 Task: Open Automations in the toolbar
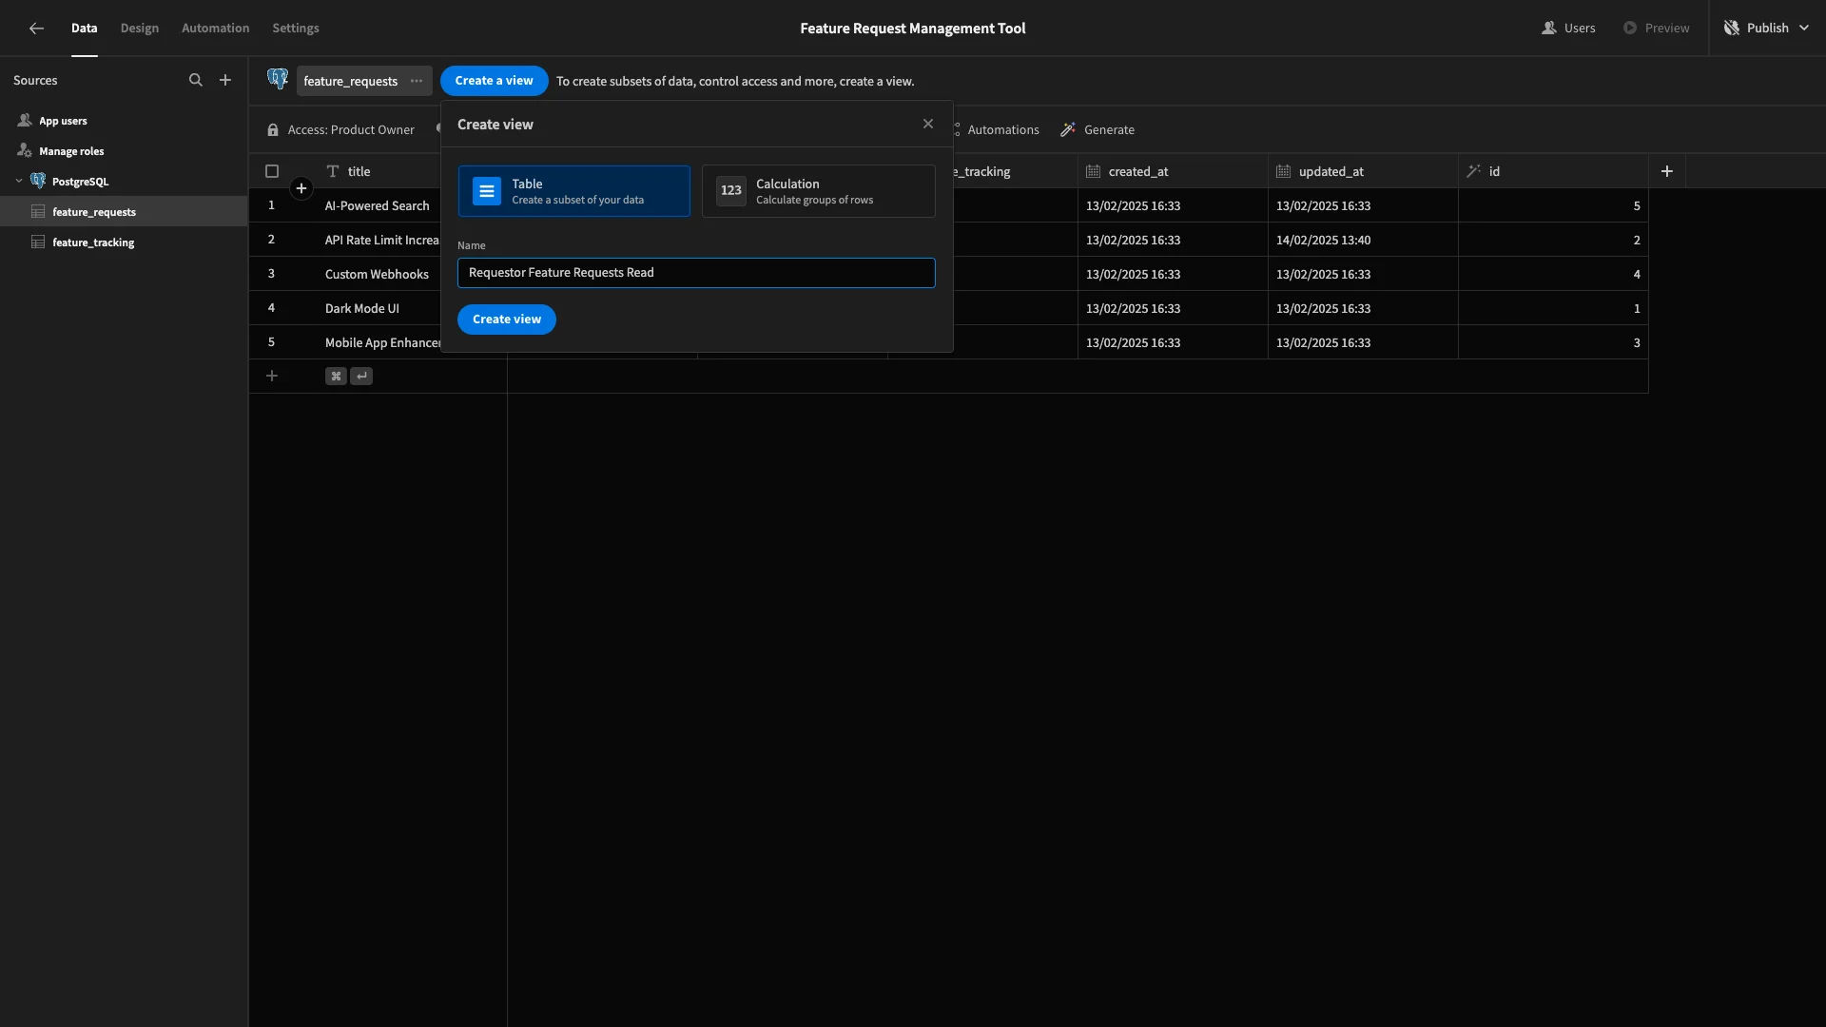pos(1003,130)
